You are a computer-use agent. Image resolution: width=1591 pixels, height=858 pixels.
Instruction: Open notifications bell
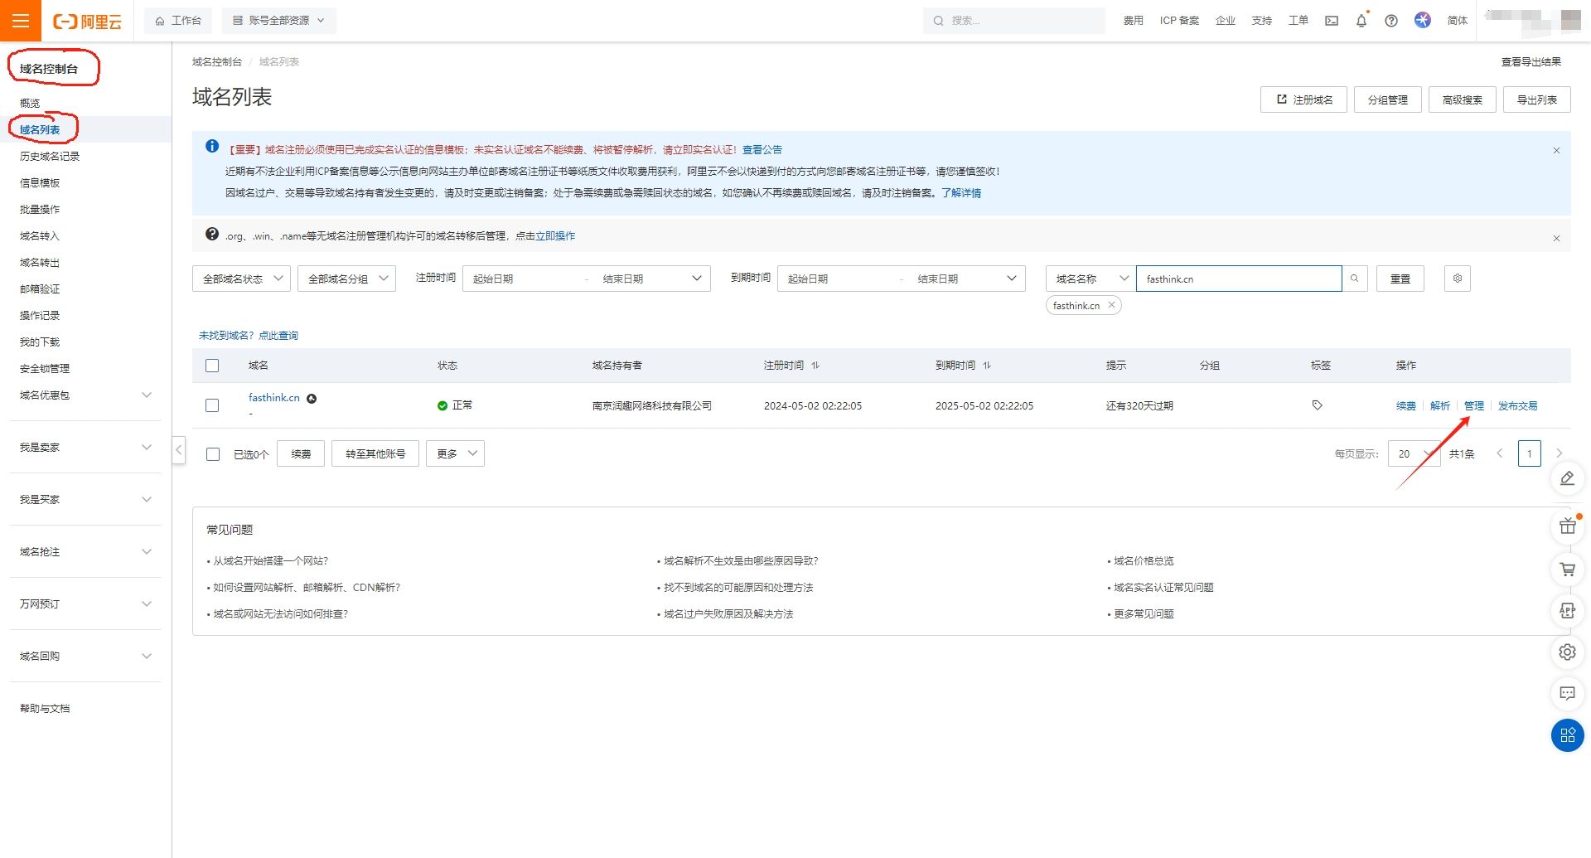point(1361,21)
